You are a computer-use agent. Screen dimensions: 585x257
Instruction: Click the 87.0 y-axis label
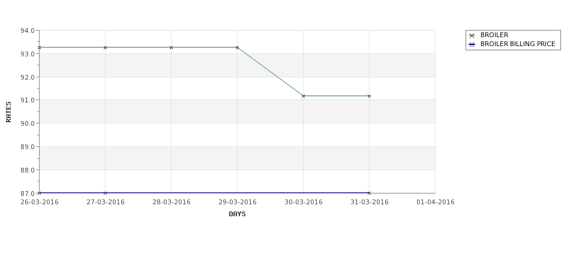tap(28, 193)
